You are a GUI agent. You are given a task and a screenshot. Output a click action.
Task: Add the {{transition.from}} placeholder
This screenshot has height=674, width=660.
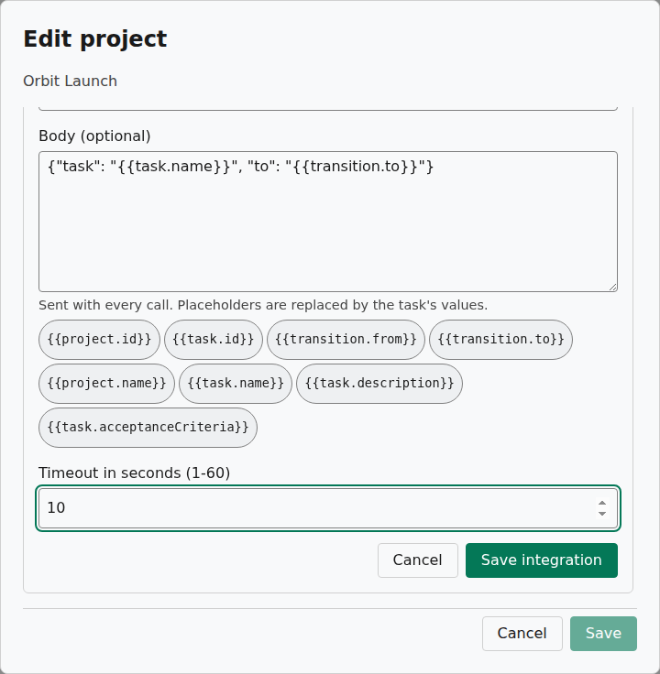[x=346, y=339]
